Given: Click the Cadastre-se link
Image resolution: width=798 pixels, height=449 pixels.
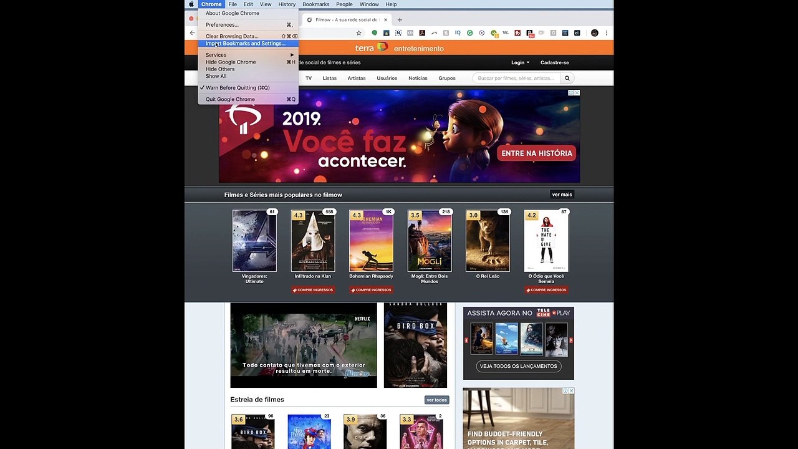Looking at the screenshot, I should tap(555, 62).
